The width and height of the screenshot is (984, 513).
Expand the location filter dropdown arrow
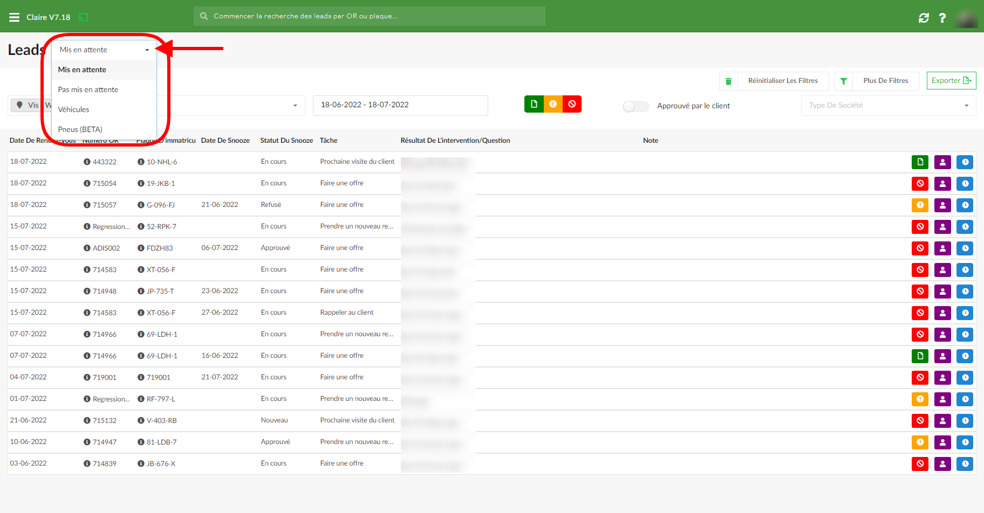[x=295, y=106]
